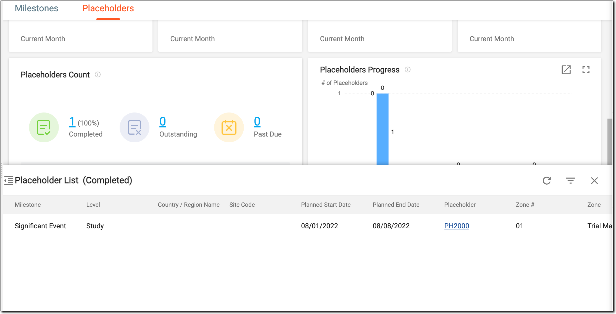Click the yellow Past Due calendar icon
The height and width of the screenshot is (314, 616).
tap(229, 127)
